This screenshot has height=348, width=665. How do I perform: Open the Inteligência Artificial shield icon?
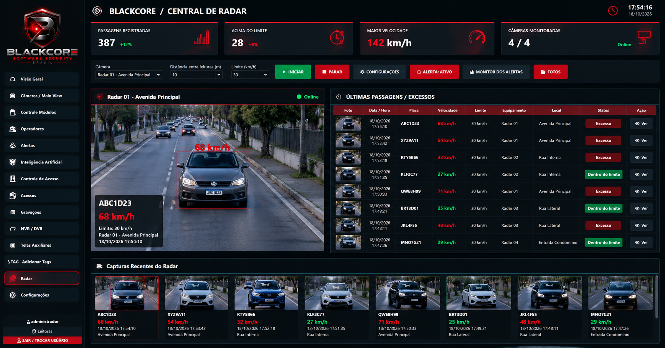click(x=13, y=162)
